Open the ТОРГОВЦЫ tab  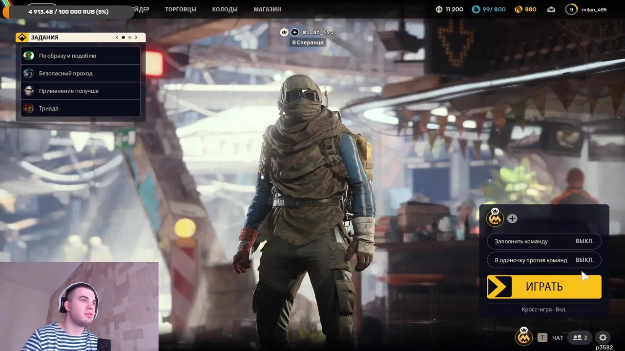(181, 9)
